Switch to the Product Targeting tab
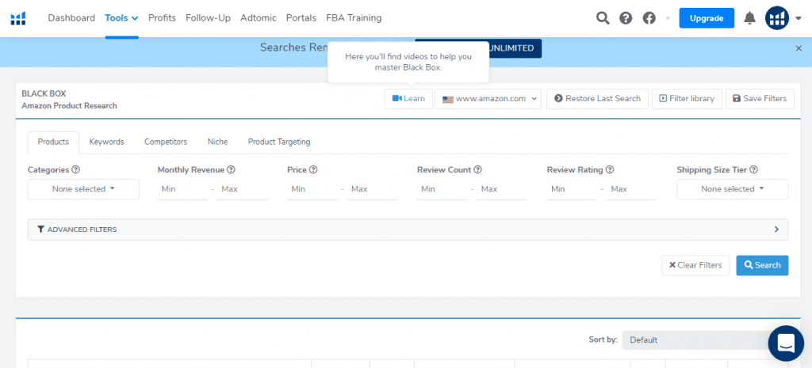The image size is (812, 368). (x=279, y=142)
